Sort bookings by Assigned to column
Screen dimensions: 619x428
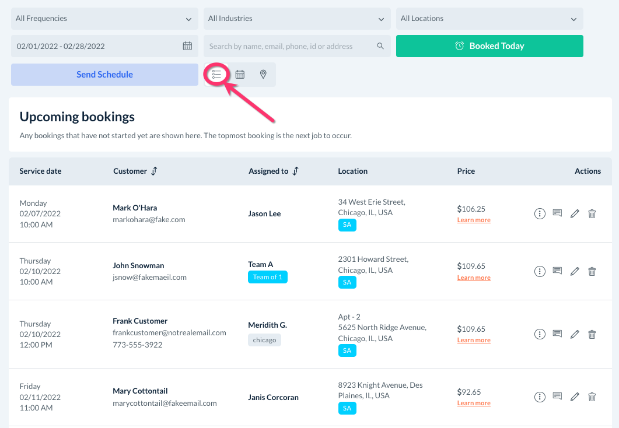click(x=296, y=171)
